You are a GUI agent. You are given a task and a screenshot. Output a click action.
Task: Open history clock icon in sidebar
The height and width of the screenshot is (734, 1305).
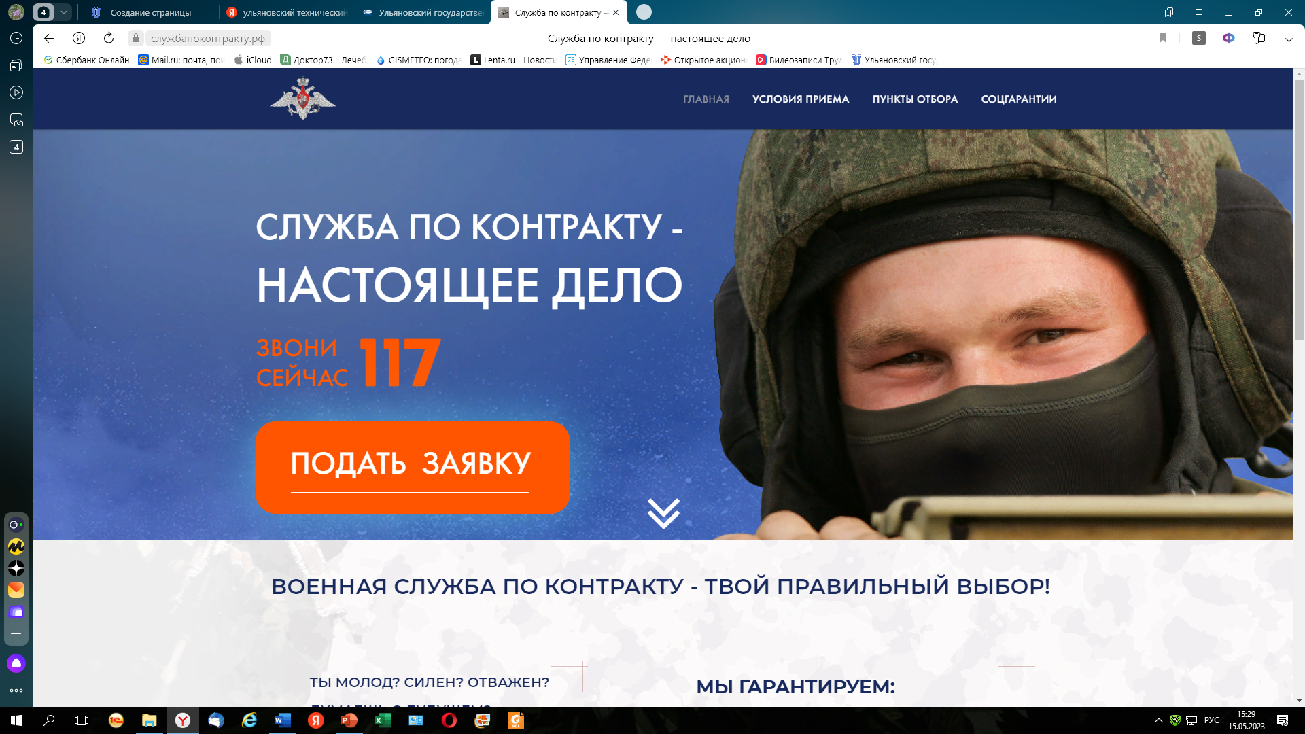(x=16, y=38)
